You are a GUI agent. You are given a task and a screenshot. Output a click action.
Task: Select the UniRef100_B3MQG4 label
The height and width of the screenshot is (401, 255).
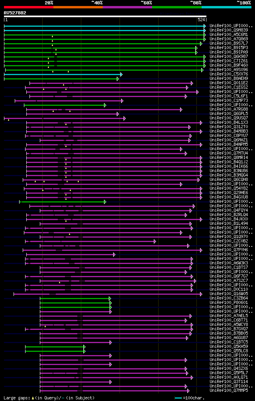228,175
